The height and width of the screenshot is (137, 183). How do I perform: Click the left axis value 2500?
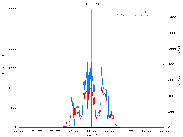click(13, 29)
